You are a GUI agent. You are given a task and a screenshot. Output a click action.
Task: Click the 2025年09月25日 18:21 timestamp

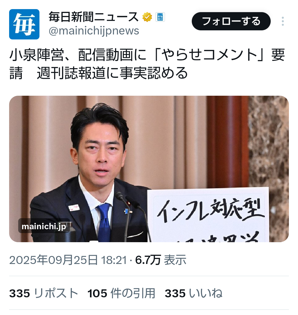tap(68, 260)
